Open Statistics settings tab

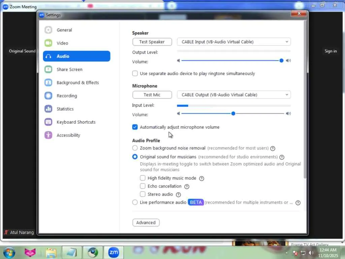click(x=76, y=109)
